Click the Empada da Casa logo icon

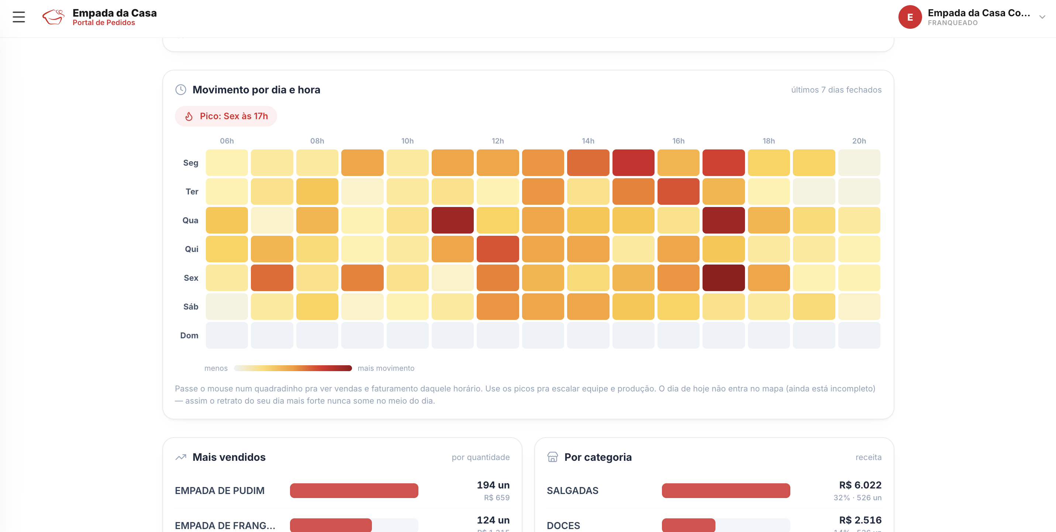[53, 17]
